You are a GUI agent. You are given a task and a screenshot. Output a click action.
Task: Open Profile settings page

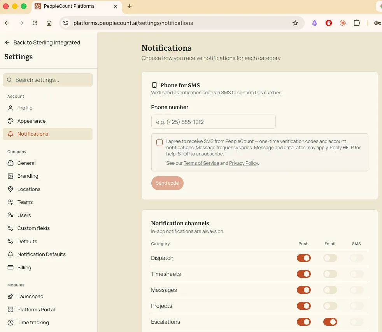(47, 108)
